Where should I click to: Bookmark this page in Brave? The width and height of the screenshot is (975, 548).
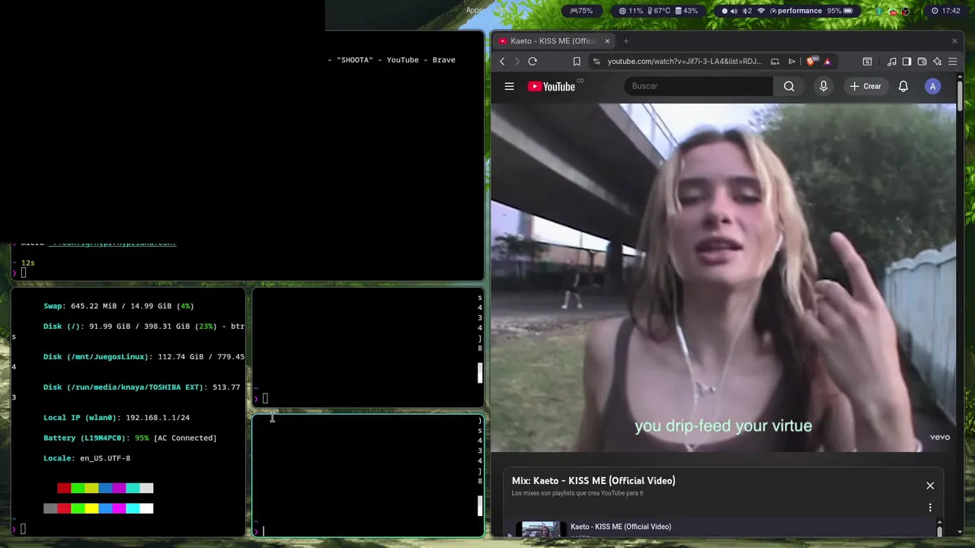click(x=577, y=62)
